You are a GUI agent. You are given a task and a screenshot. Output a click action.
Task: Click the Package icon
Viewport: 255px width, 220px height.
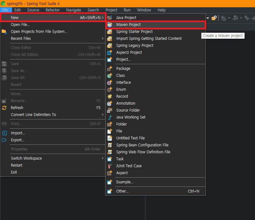point(110,69)
